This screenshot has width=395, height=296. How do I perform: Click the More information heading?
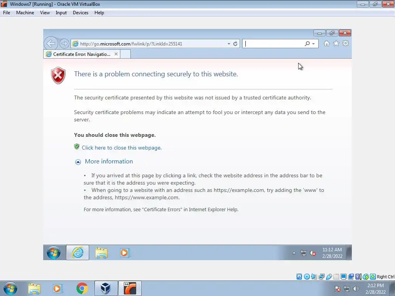[x=109, y=161]
